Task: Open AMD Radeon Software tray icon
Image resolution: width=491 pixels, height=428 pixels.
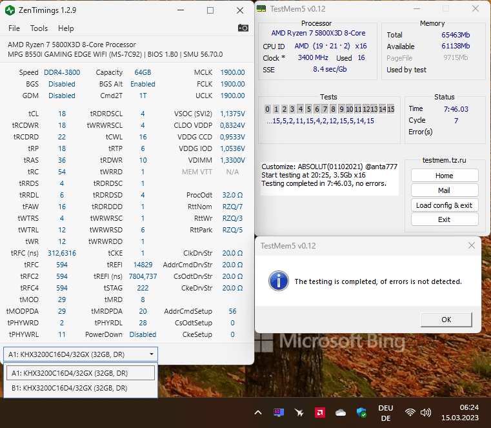Action: tap(319, 412)
